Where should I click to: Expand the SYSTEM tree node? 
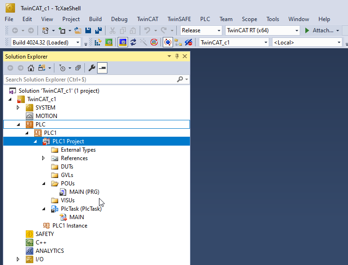click(x=18, y=108)
